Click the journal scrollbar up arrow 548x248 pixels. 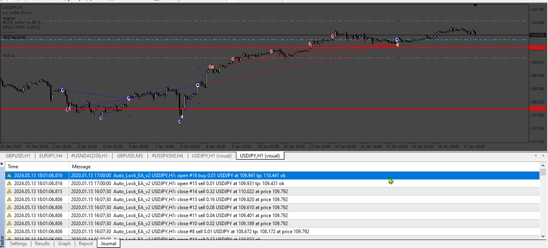click(x=543, y=165)
